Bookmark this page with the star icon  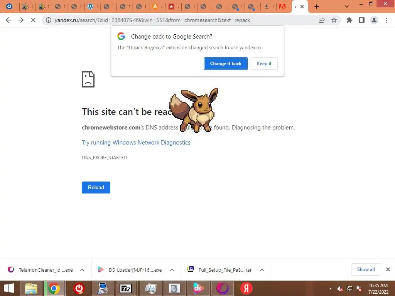coord(334,20)
